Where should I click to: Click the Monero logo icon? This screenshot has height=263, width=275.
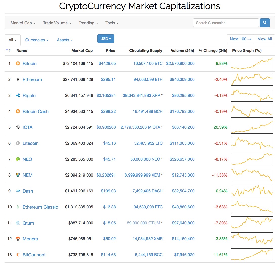click(18, 239)
